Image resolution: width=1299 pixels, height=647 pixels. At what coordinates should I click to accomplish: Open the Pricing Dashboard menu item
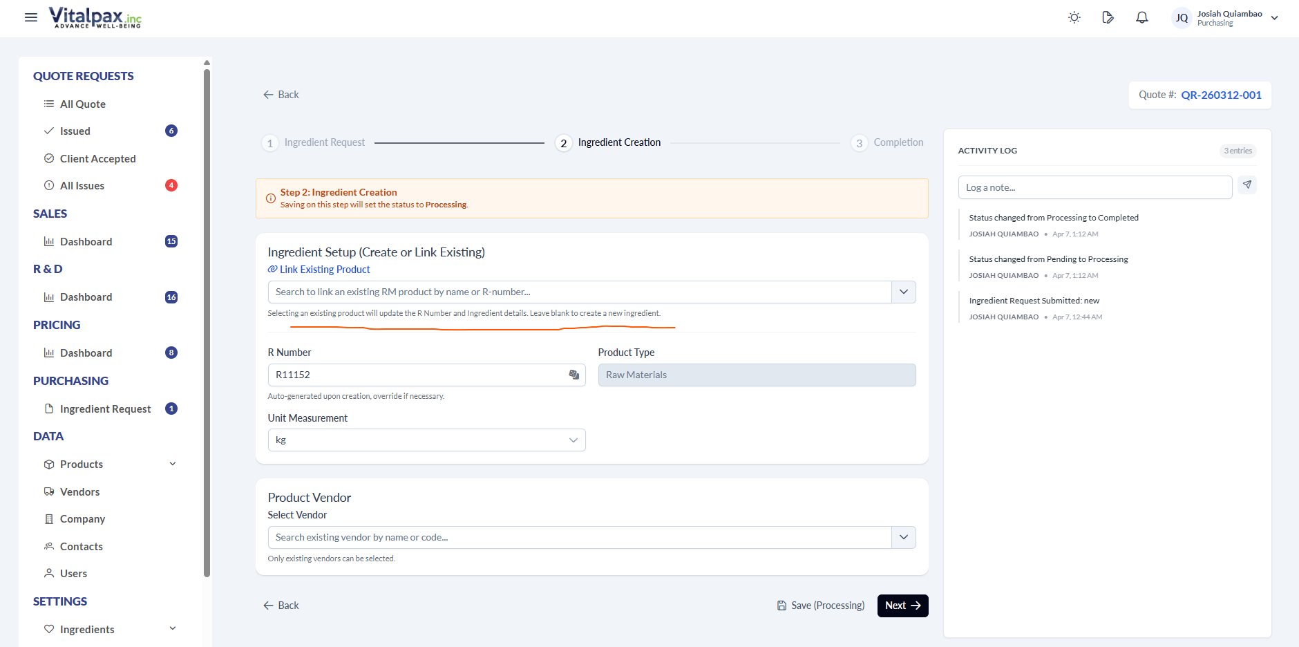click(86, 353)
